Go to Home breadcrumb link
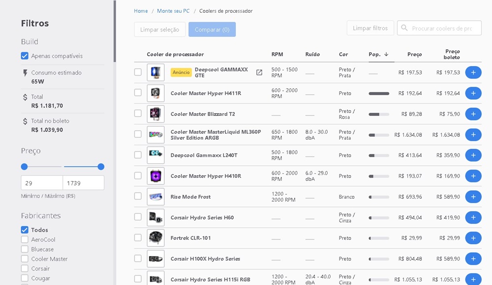Screen dimensions: 492x285 coord(141,11)
